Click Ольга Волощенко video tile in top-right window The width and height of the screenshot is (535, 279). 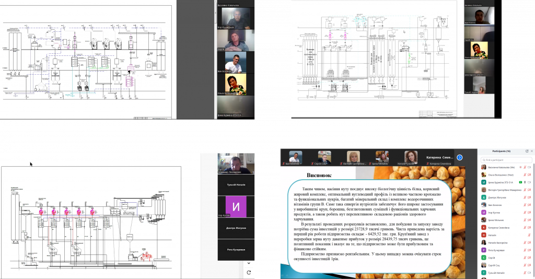click(479, 50)
